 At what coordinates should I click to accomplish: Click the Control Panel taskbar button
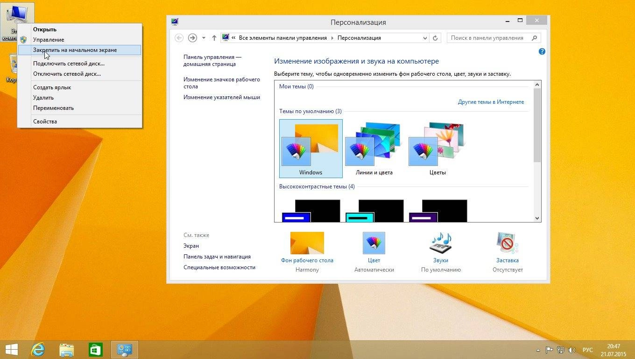click(x=125, y=350)
